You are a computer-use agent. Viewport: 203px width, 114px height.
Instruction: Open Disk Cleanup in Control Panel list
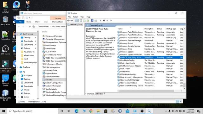pos(50,45)
